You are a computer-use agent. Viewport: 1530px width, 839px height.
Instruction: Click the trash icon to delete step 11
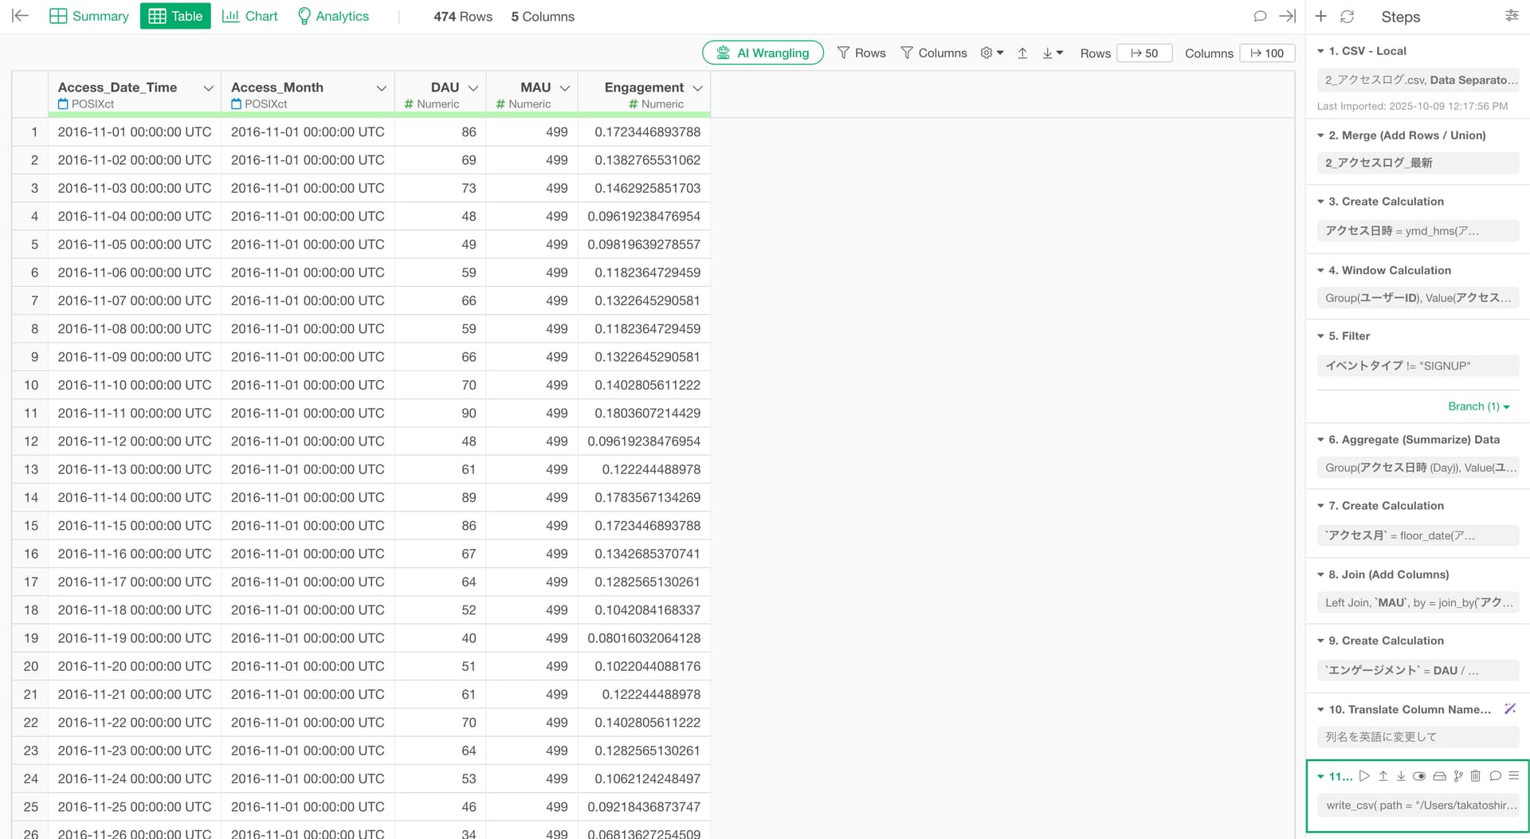[x=1476, y=776]
